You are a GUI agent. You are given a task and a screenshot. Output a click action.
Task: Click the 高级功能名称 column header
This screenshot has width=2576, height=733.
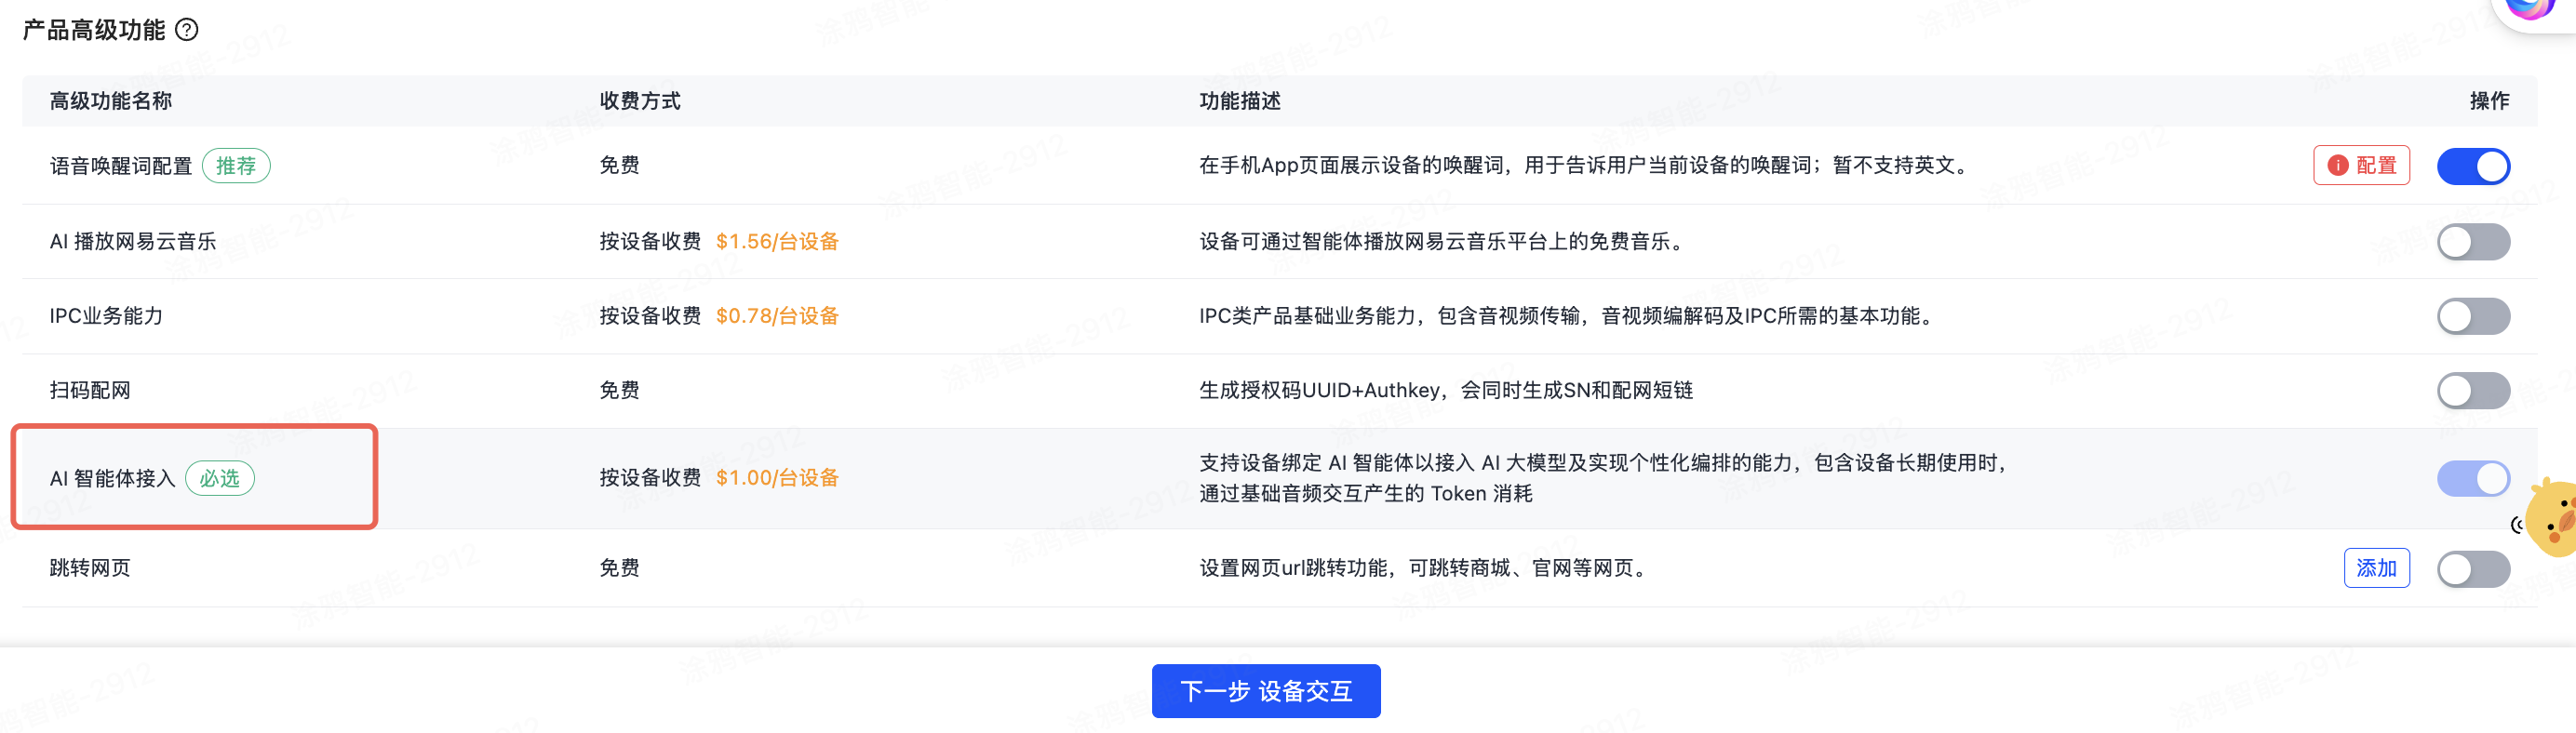pyautogui.click(x=111, y=101)
